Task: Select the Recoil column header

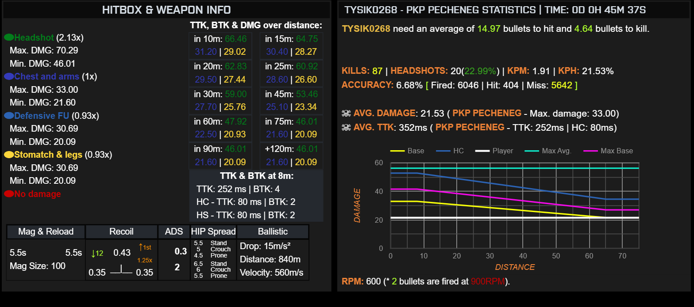Action: tap(121, 231)
